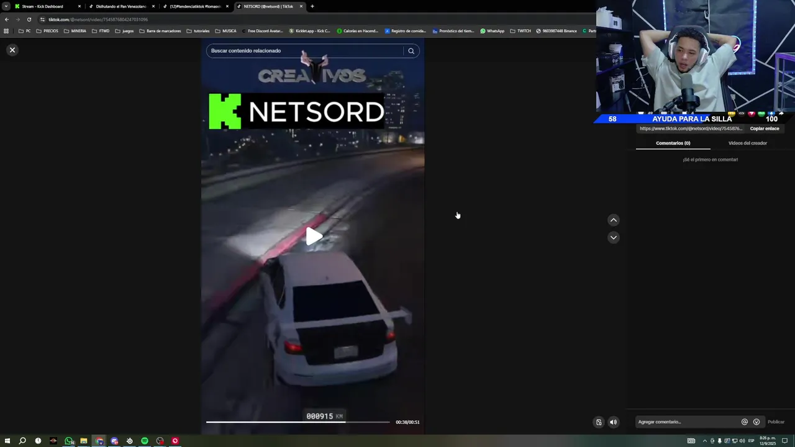
Task: Open WhatsApp from the taskbar
Action: [68, 441]
